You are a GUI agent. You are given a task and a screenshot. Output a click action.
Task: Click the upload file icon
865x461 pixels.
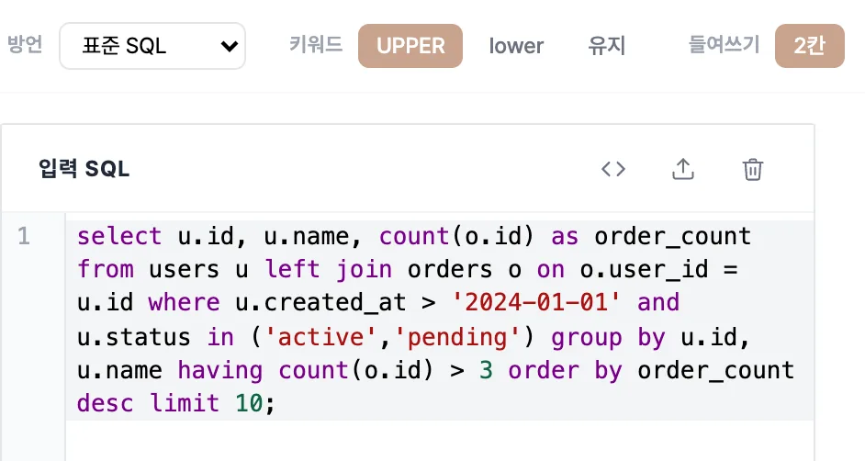[683, 169]
